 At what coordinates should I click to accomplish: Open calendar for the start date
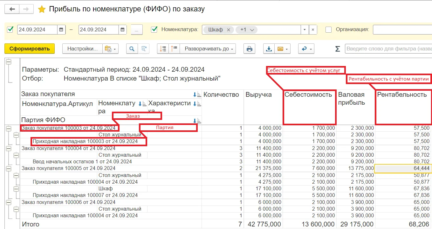tap(61, 29)
